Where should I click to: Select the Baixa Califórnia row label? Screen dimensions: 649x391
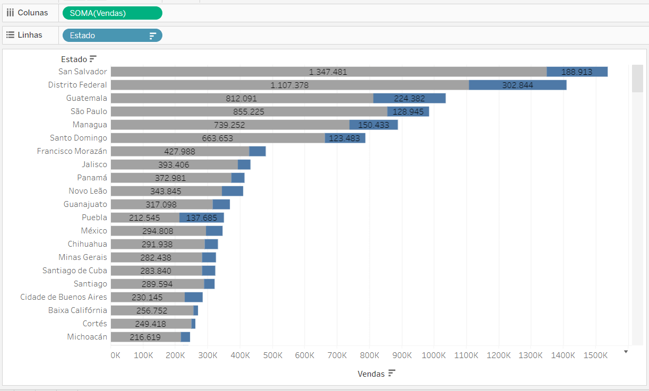(x=77, y=310)
